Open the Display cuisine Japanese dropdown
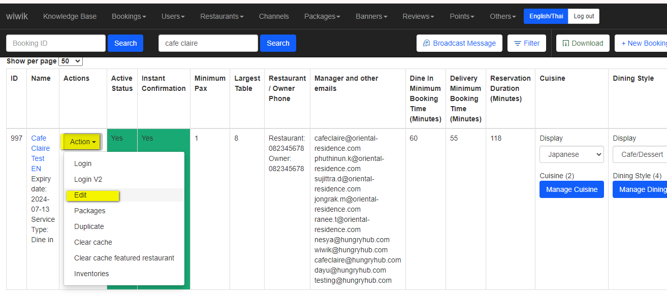 (571, 154)
